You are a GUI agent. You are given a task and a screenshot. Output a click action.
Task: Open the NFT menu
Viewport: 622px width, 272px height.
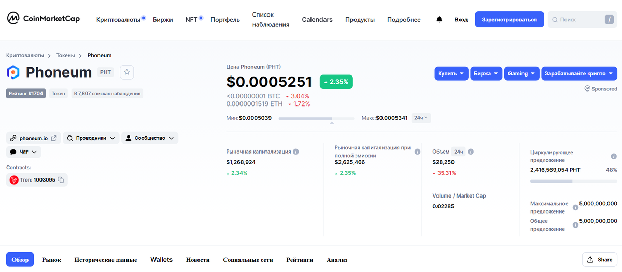pos(191,20)
